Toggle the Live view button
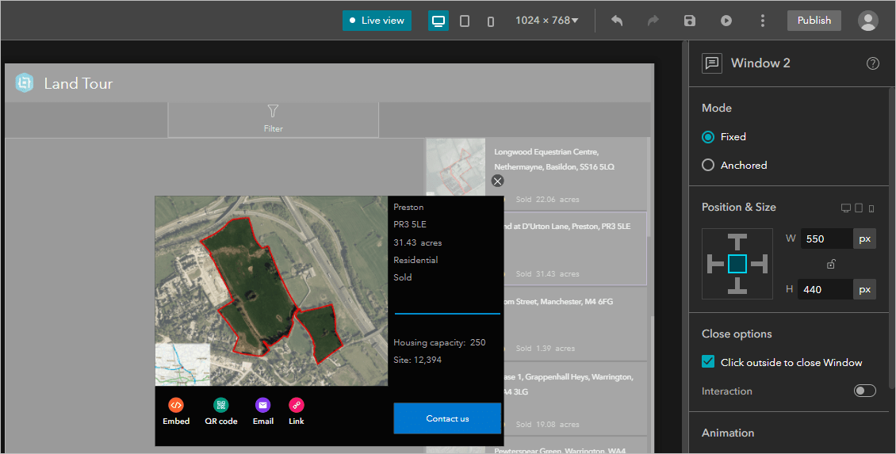896x454 pixels. pos(377,21)
